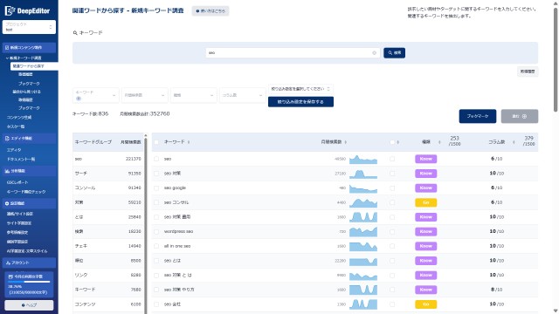Open AI学習設定-文章スタイル in the sidebar
559x314 pixels.
[x=27, y=251]
